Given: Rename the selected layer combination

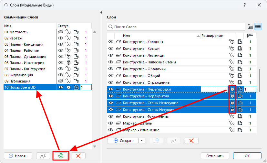Looking at the screenshot, I should tap(43, 156).
